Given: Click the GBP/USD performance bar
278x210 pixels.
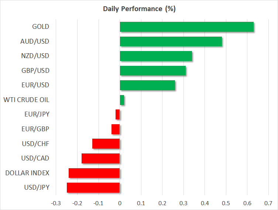Looking at the screenshot, I should [x=153, y=71].
